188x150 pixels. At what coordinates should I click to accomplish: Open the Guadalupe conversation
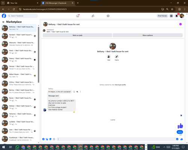coord(19,139)
